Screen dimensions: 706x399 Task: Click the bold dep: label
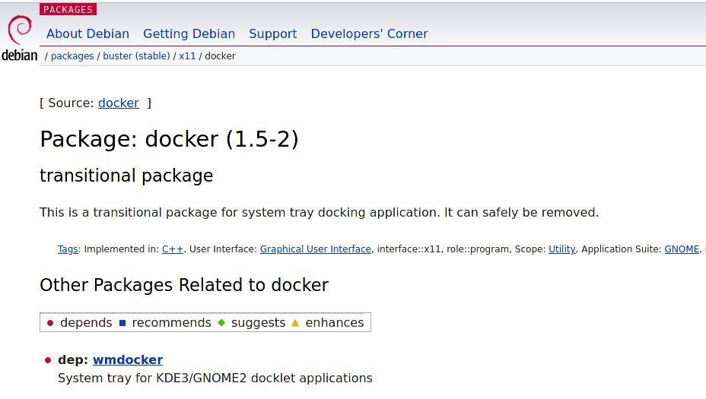click(73, 360)
